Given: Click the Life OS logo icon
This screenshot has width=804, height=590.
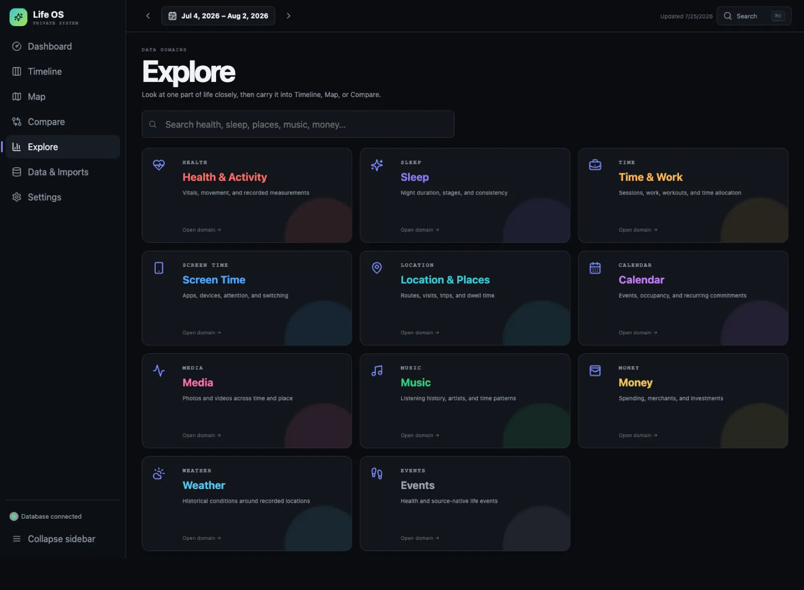Looking at the screenshot, I should pyautogui.click(x=19, y=17).
